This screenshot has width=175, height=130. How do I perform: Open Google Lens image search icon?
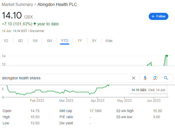(x=155, y=78)
